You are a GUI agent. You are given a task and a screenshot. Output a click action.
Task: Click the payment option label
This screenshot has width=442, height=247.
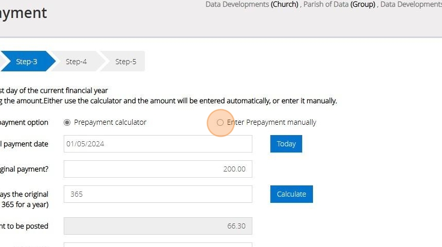25,122
